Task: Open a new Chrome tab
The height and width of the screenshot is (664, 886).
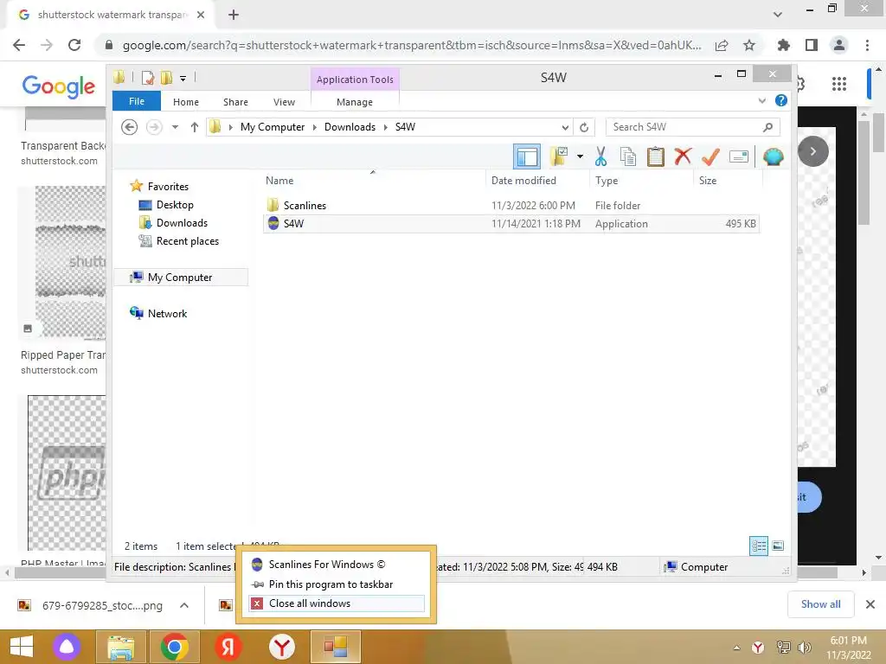Action: 234,16
